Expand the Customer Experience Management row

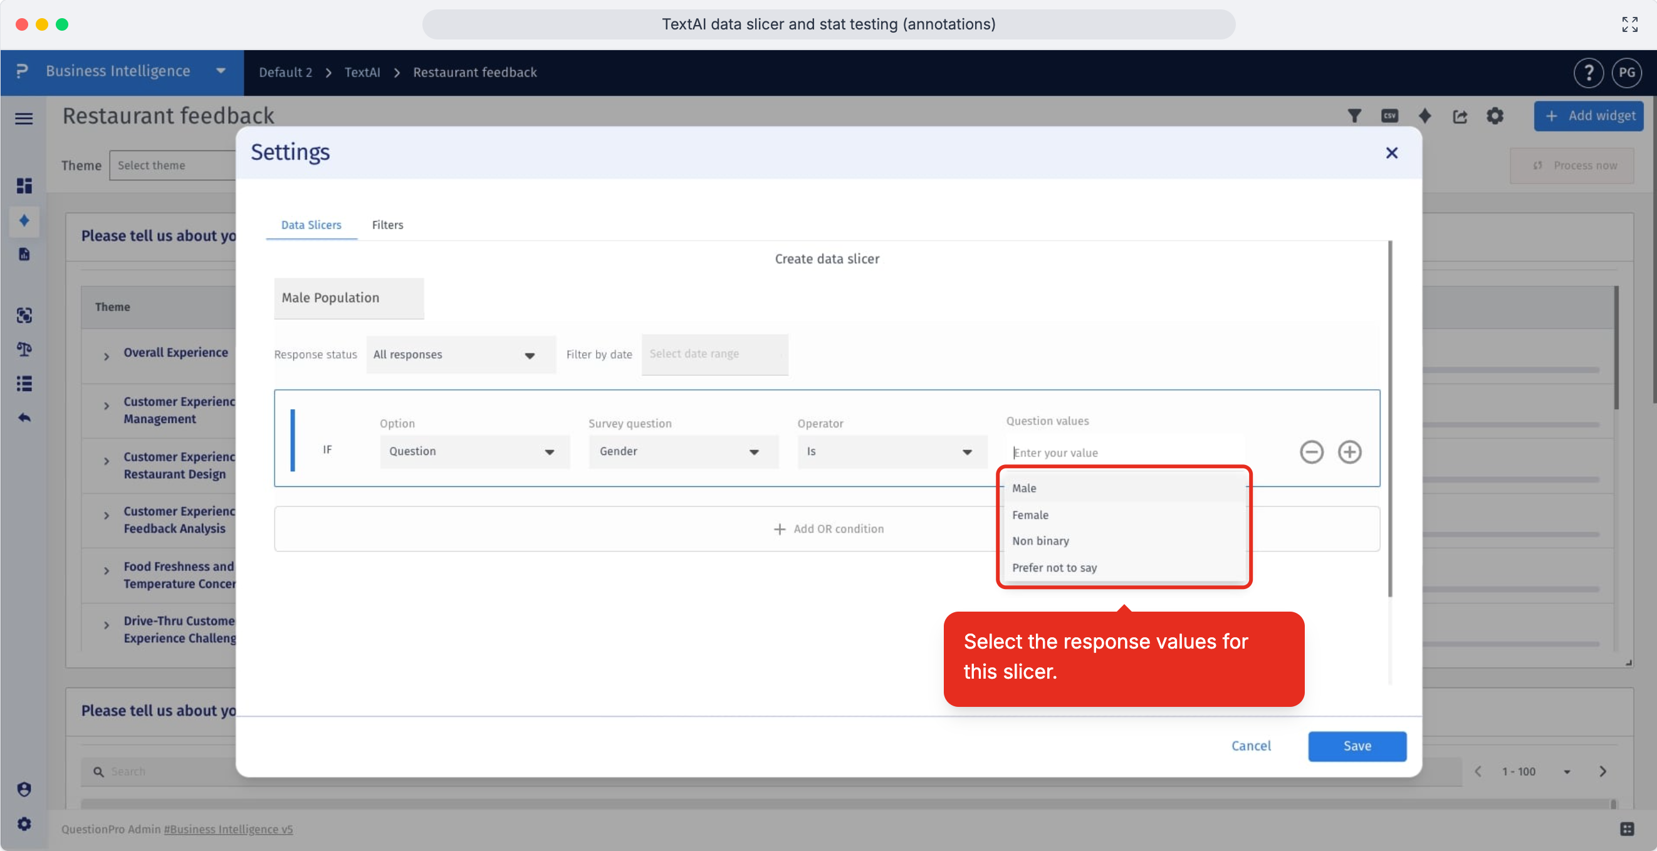click(106, 406)
